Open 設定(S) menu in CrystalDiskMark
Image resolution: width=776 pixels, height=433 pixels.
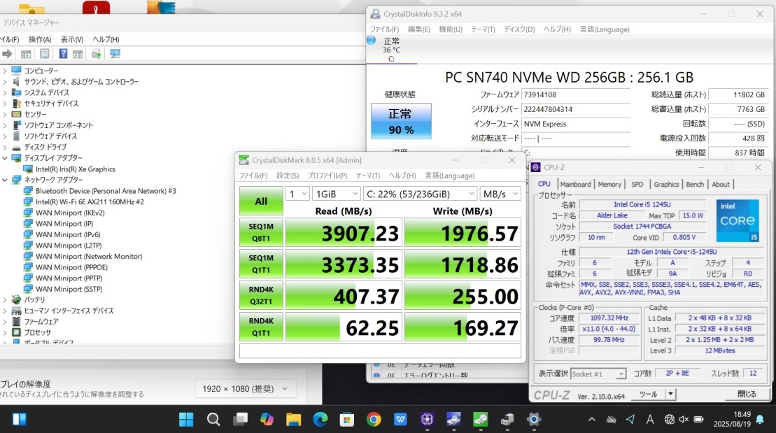click(288, 176)
